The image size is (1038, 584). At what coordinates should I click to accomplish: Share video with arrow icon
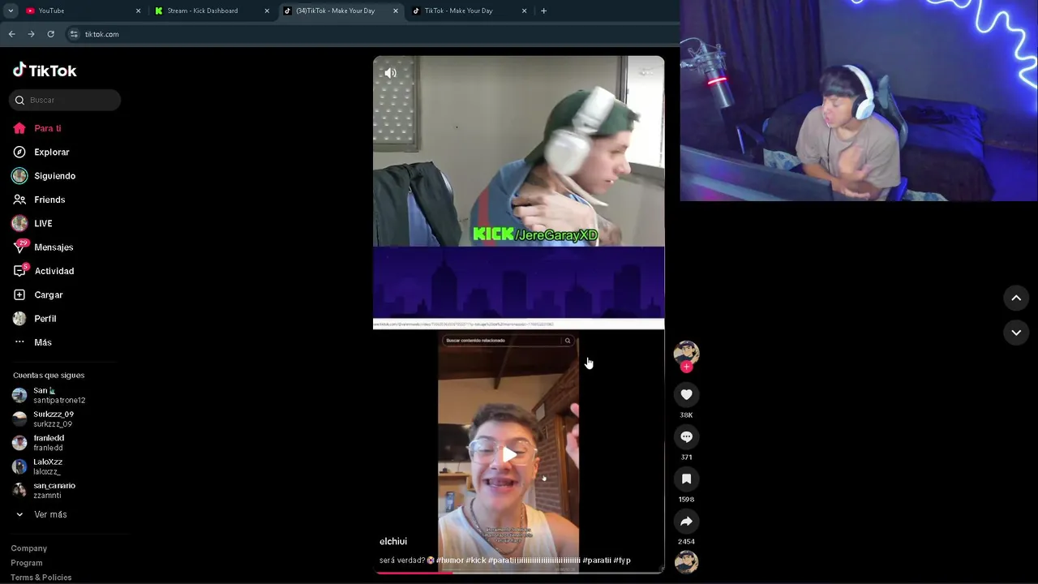(686, 521)
